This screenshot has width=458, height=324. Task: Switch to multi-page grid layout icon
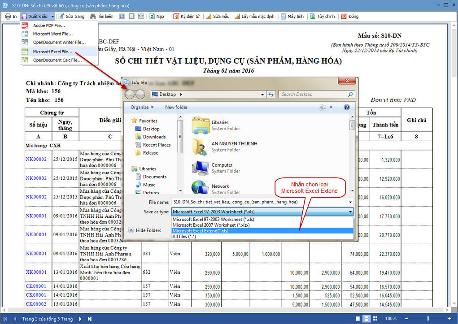[375, 319]
